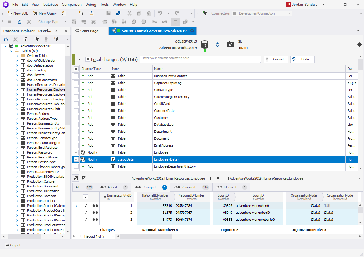Screen dimensions: 364x257
Task: Click the New Query toolbar icon
Action: [x=36, y=13]
